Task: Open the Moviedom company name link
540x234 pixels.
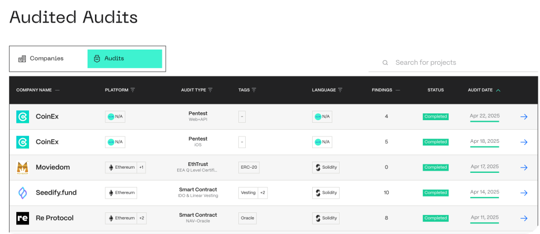Action: (53, 167)
